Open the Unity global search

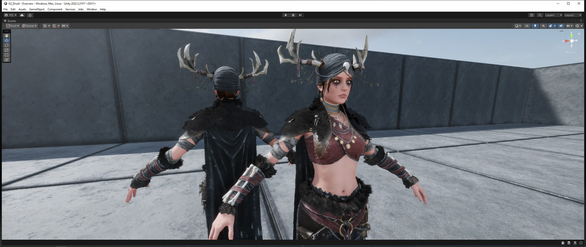540,15
